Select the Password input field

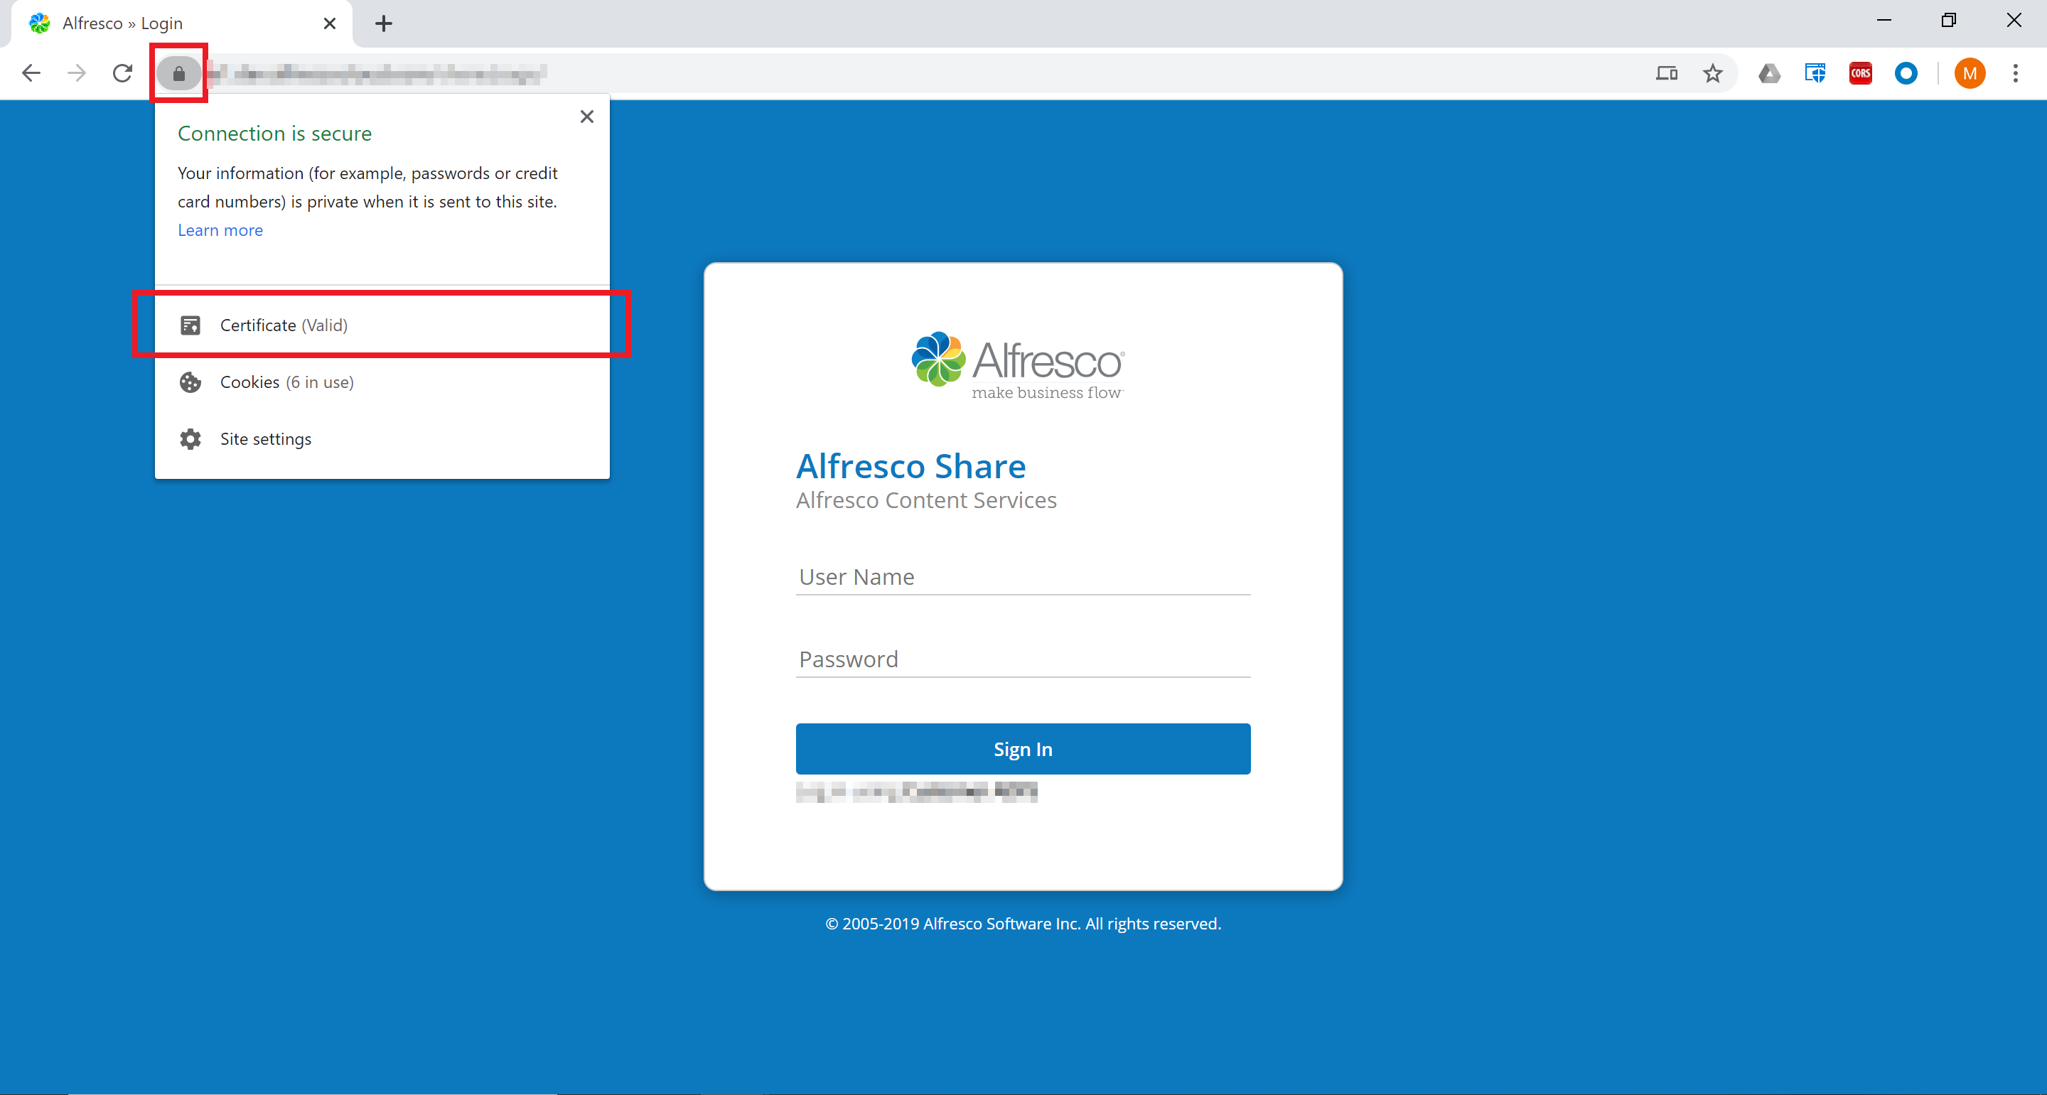1023,659
